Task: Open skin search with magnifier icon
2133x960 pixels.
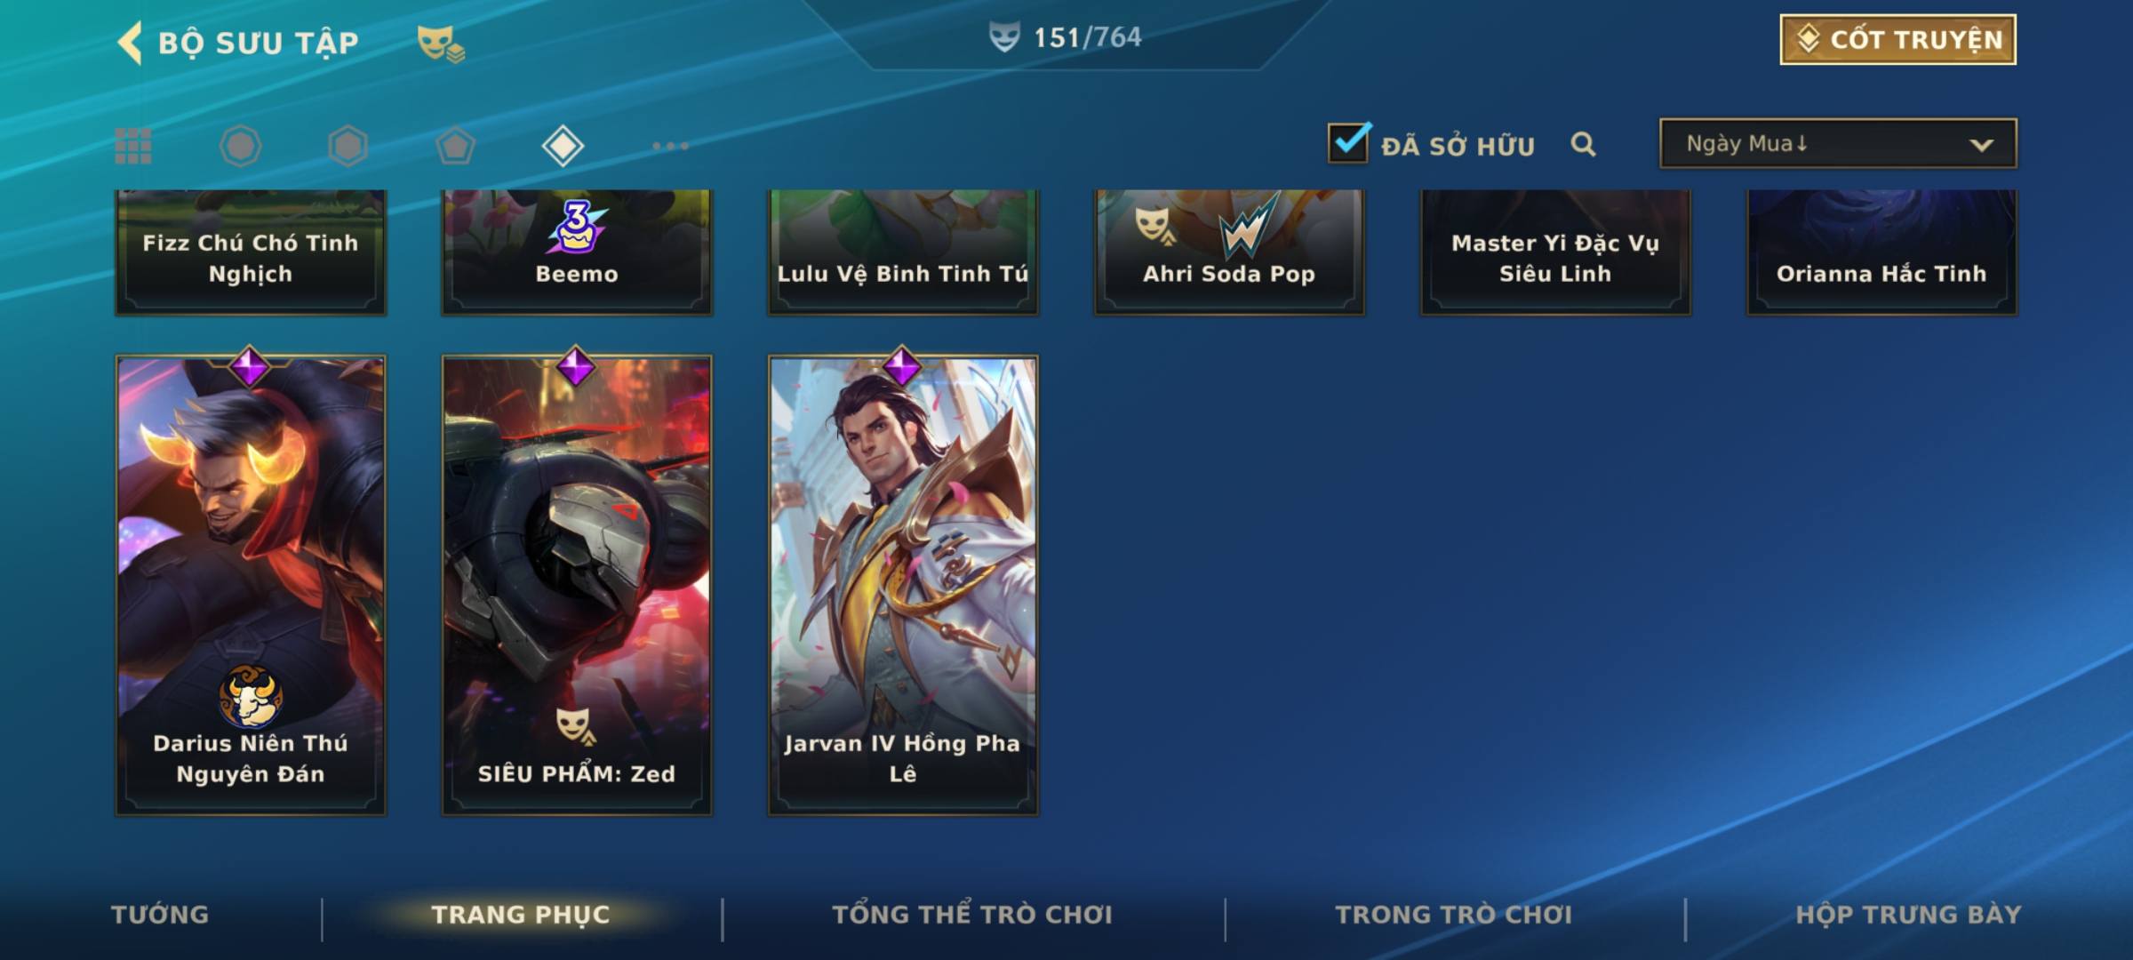Action: pos(1583,144)
